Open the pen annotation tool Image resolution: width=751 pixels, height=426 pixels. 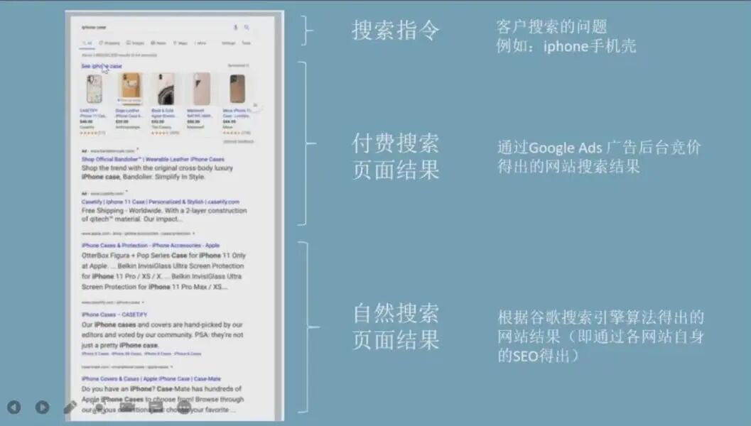[70, 407]
